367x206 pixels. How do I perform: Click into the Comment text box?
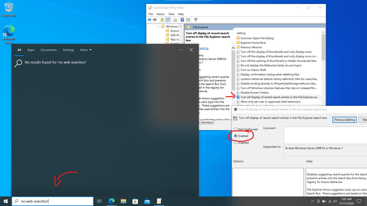coord(325,135)
